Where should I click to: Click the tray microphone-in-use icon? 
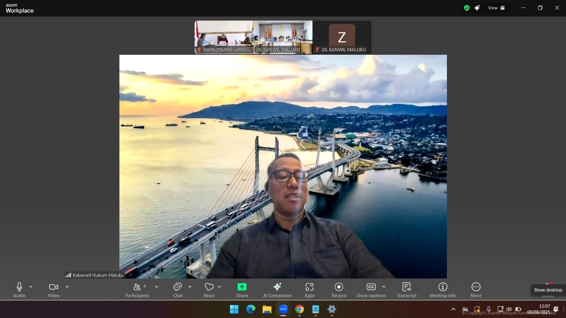(489, 309)
